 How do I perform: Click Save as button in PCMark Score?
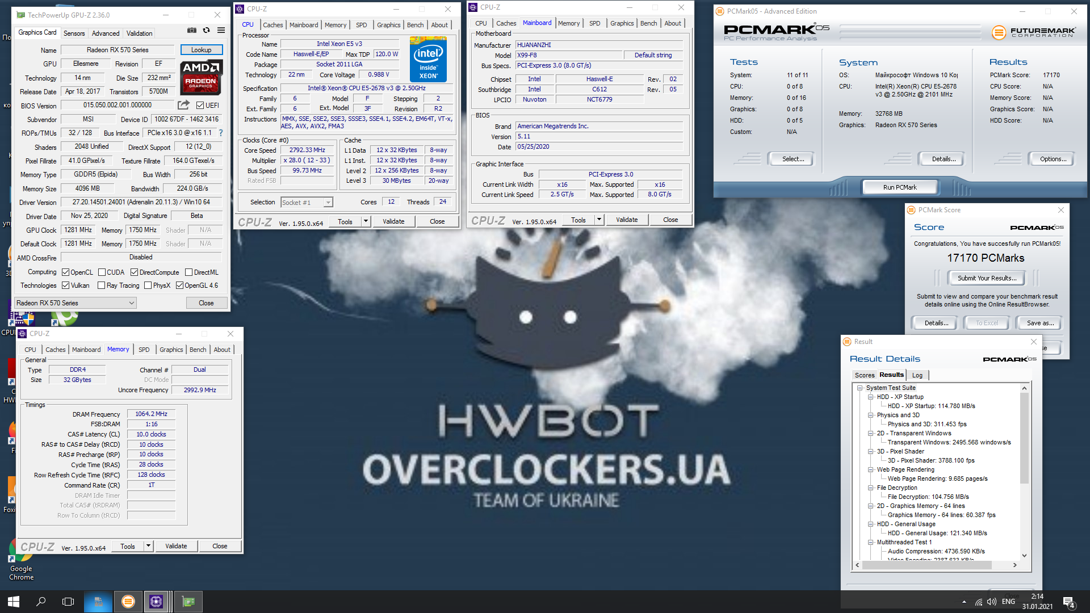(x=1040, y=323)
